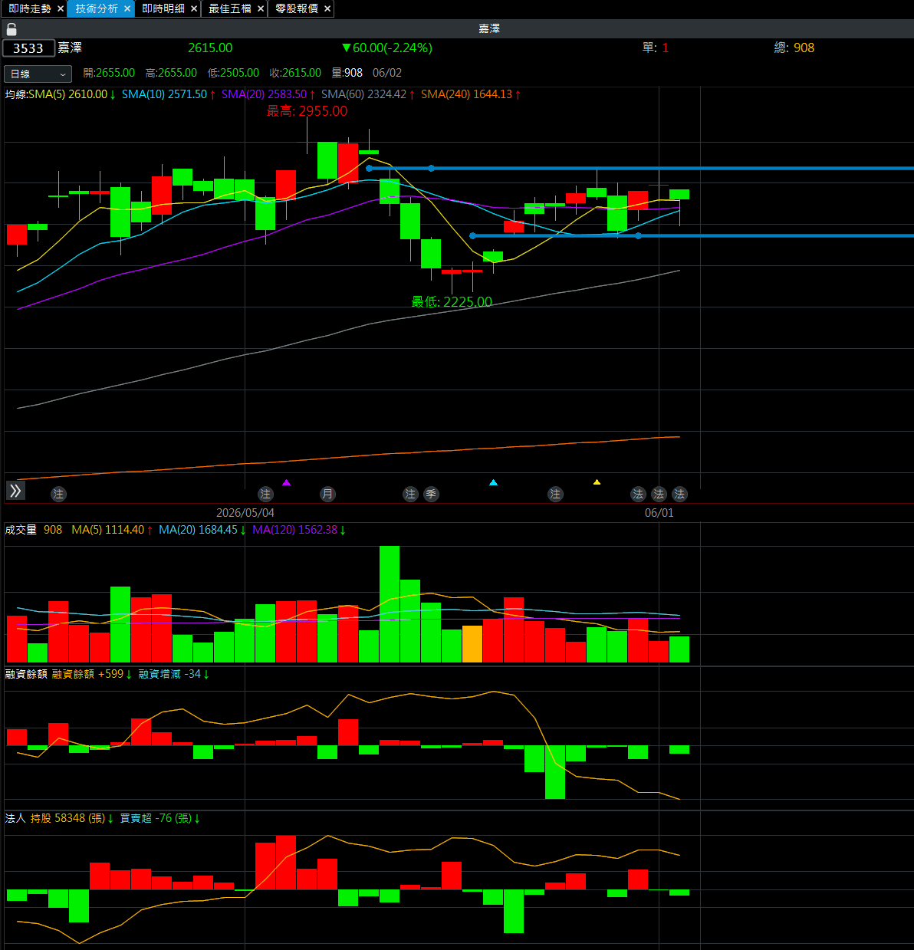Expand the chart side panel with » button
Screen dimensions: 914x950
coord(15,491)
